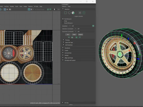The image size is (143, 107).
Task: Open the View menu
Action: point(21,7)
